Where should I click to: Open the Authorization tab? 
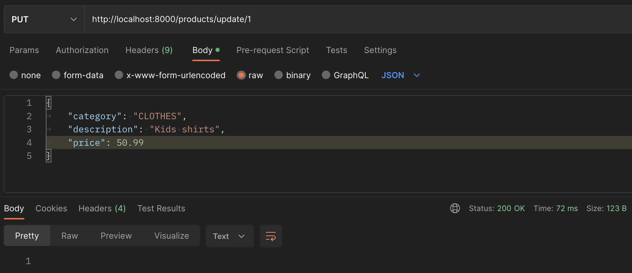click(82, 50)
